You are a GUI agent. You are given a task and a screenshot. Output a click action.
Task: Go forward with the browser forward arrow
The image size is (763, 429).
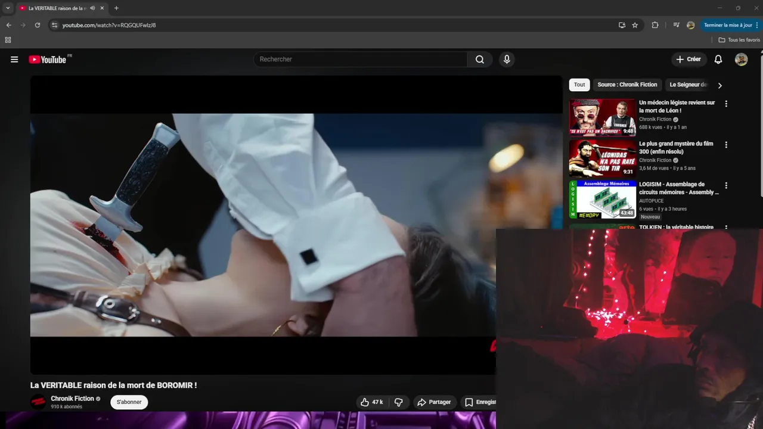(x=23, y=25)
